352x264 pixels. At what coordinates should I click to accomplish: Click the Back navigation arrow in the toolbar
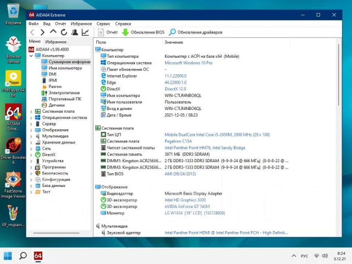pyautogui.click(x=32, y=32)
